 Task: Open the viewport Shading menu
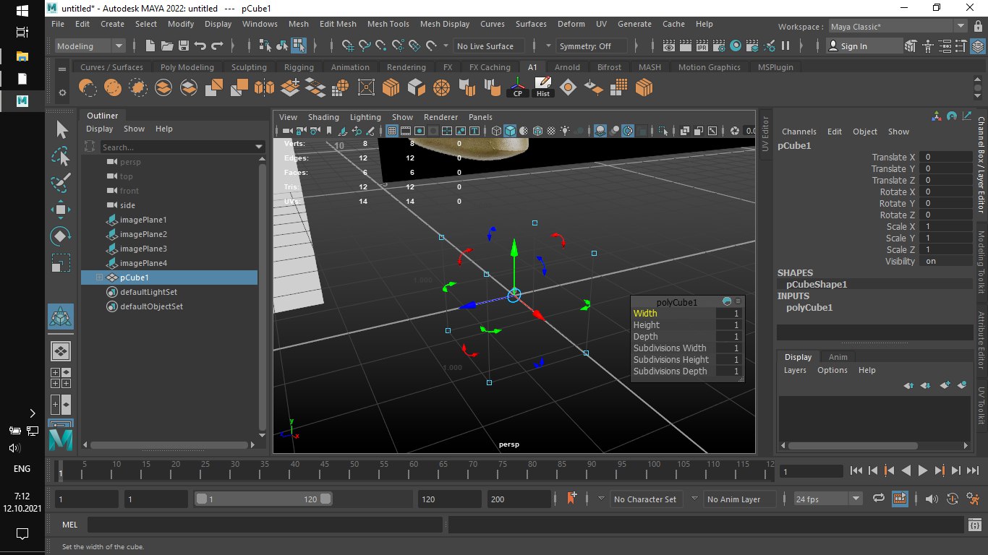(x=323, y=117)
